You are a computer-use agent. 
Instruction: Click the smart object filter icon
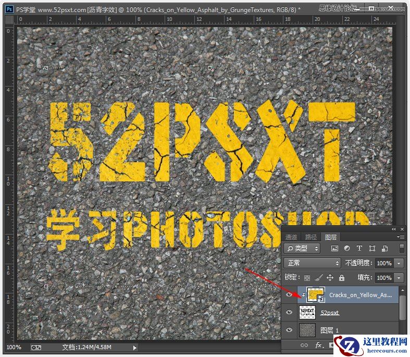(384, 248)
